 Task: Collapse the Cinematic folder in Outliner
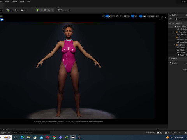(x=175, y=32)
